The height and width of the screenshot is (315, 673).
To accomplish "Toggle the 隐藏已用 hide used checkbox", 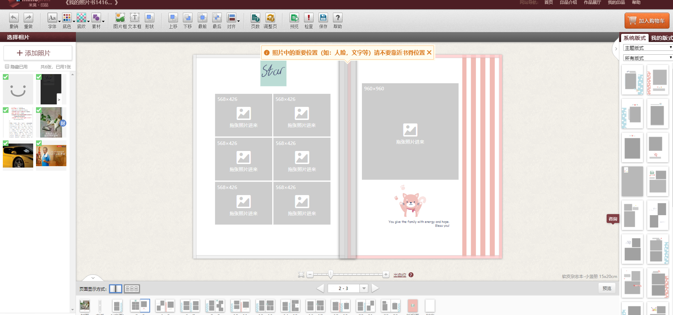I will point(7,66).
